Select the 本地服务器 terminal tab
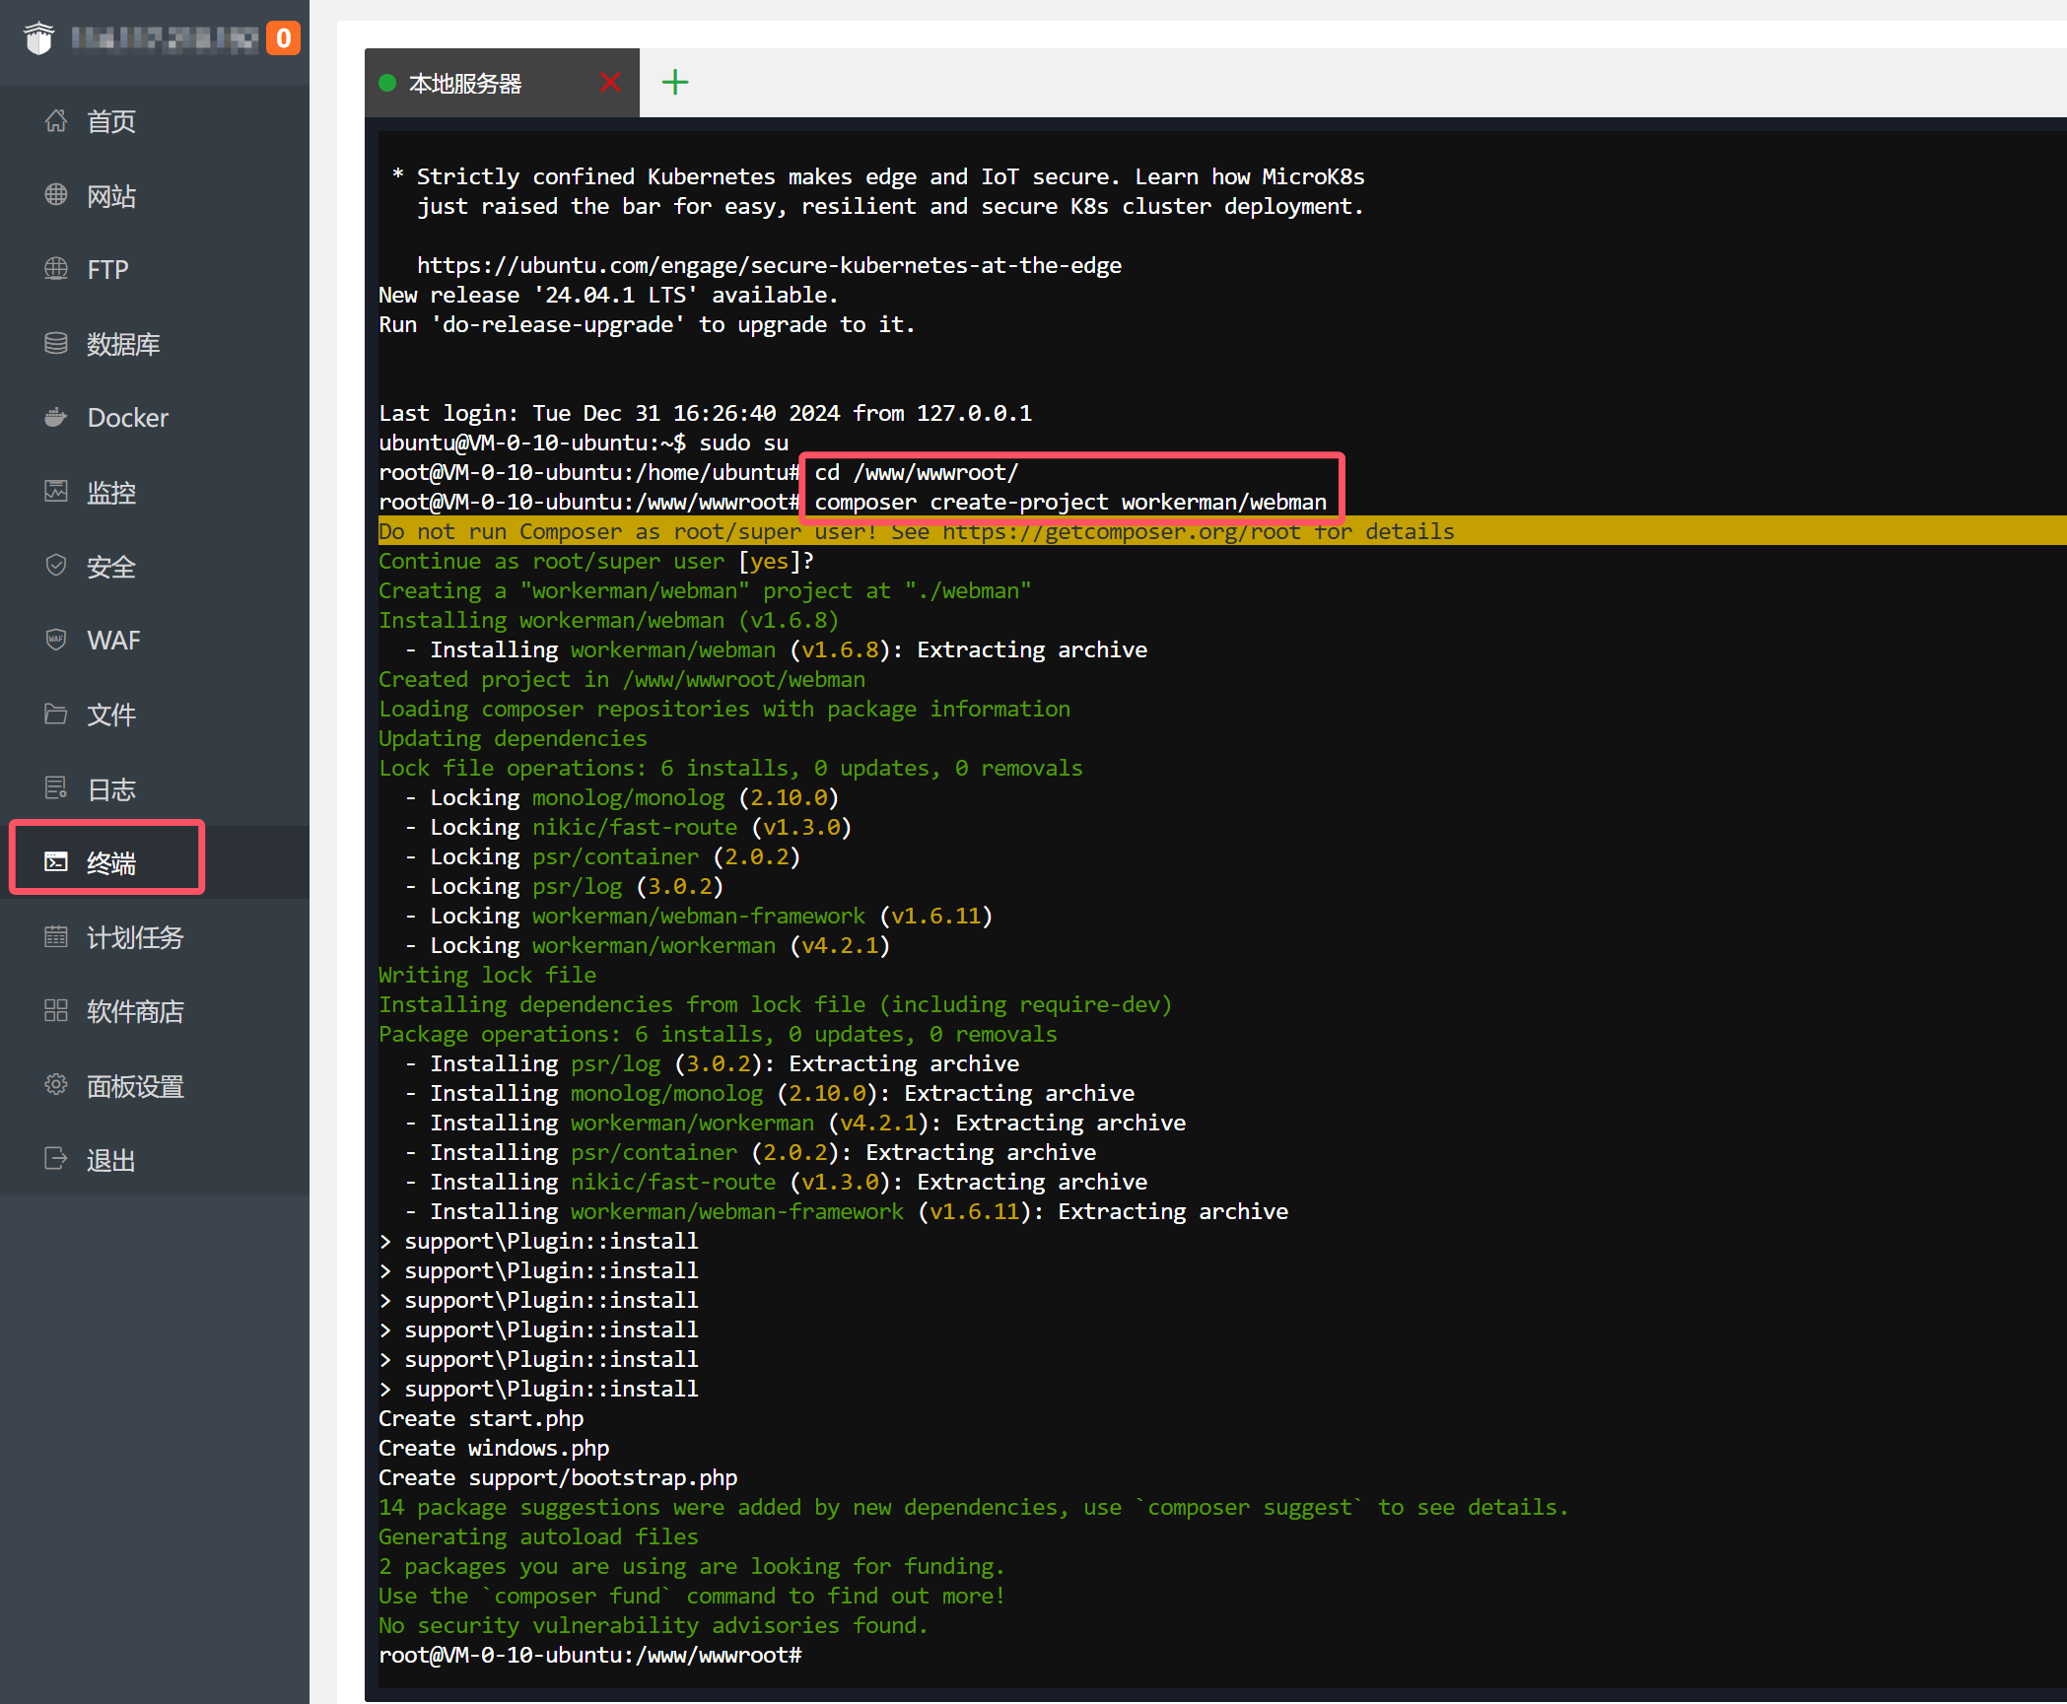 click(x=465, y=84)
